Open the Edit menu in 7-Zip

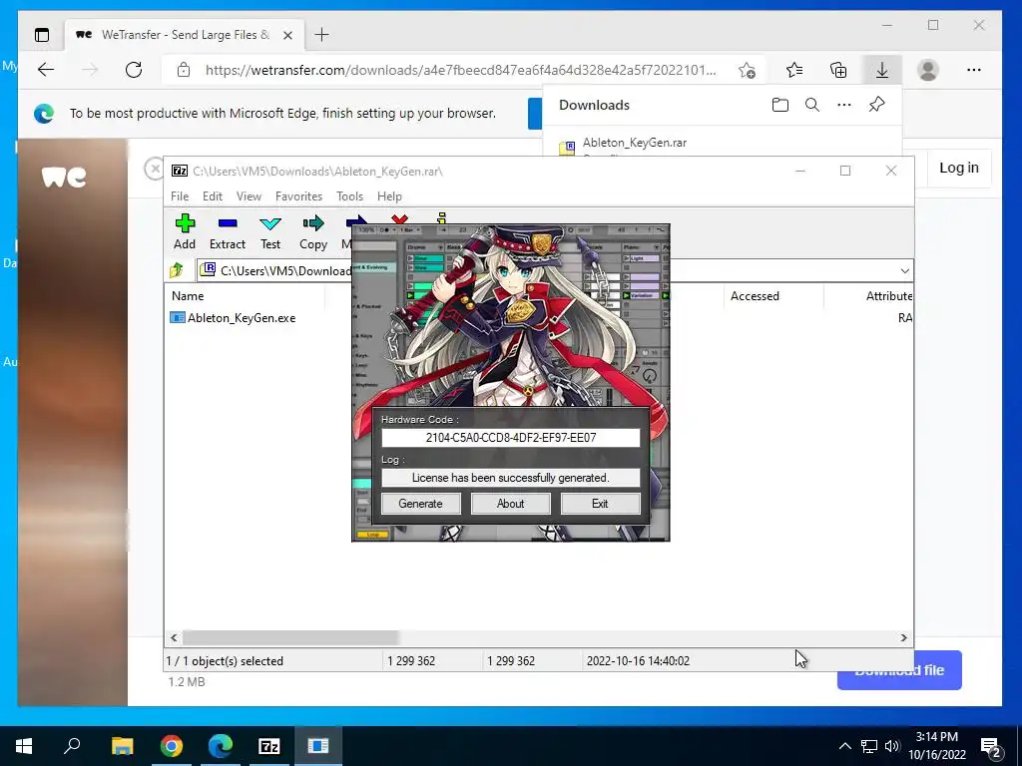click(212, 196)
